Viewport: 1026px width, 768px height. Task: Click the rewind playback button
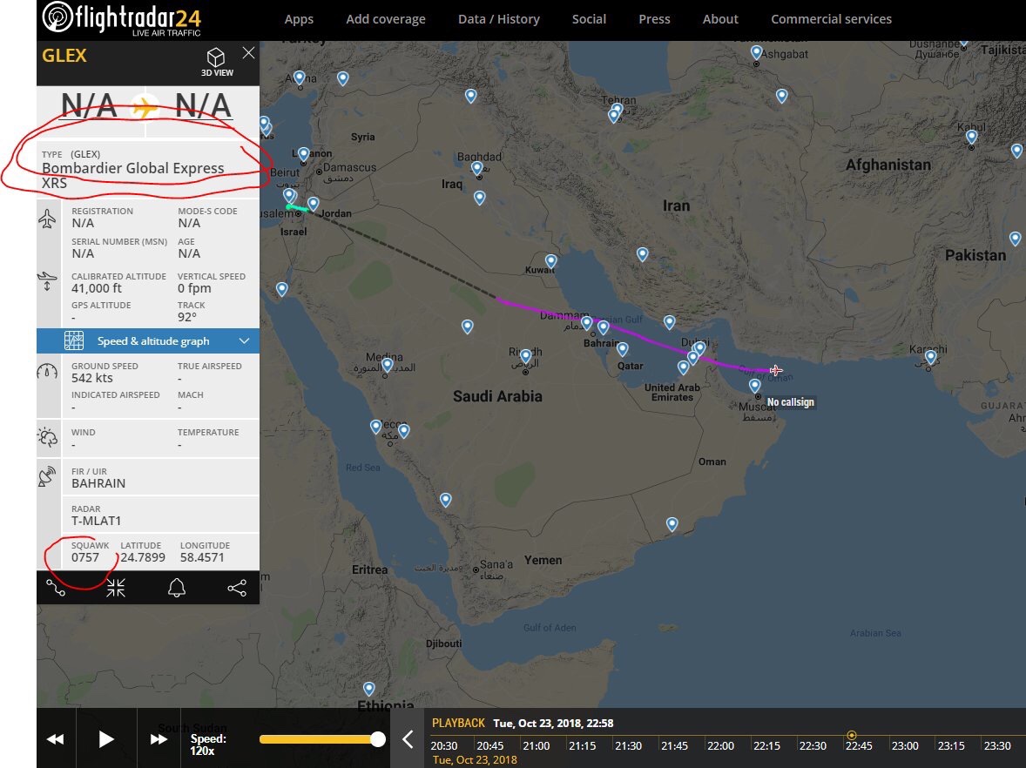[x=56, y=739]
